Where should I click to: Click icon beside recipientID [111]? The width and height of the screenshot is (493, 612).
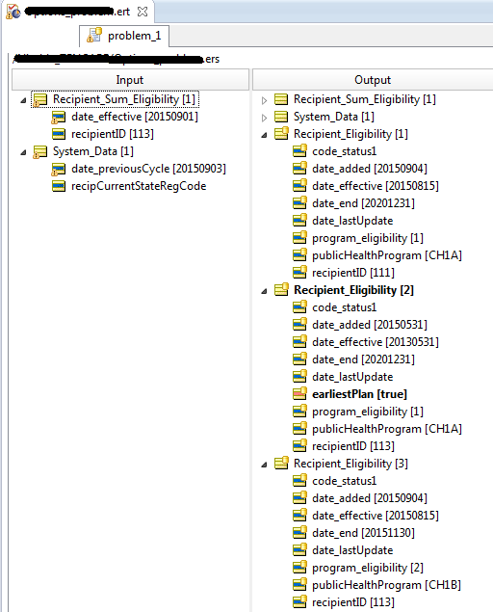pyautogui.click(x=299, y=273)
